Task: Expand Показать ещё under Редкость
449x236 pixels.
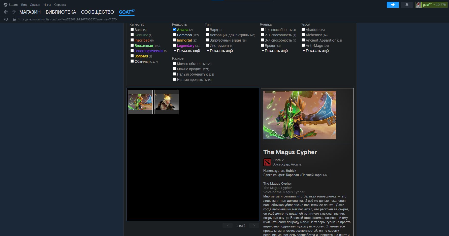Action: click(x=187, y=51)
